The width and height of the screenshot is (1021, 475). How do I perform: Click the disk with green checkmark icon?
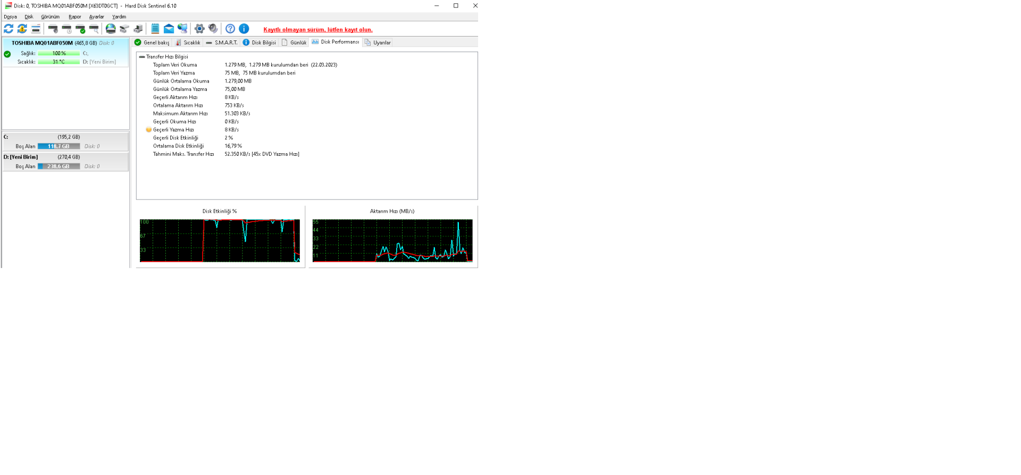point(80,29)
